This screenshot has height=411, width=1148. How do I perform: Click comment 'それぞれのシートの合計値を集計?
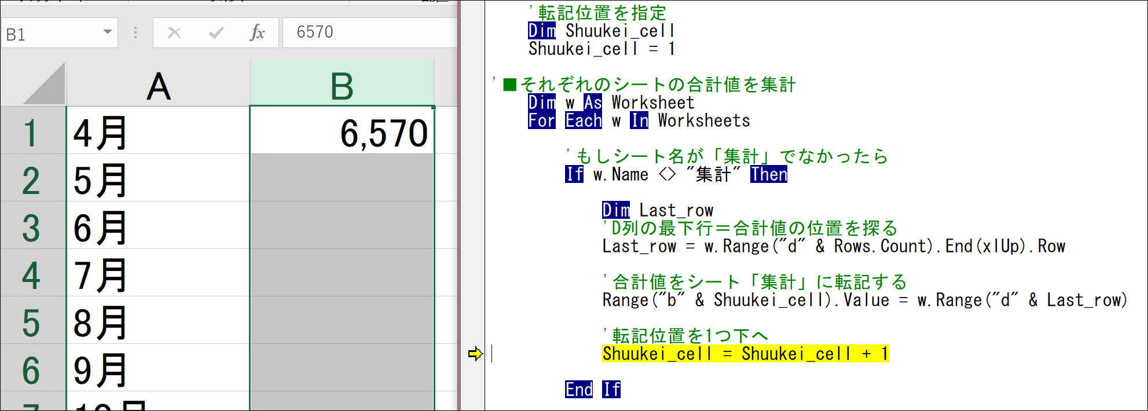[x=644, y=85]
